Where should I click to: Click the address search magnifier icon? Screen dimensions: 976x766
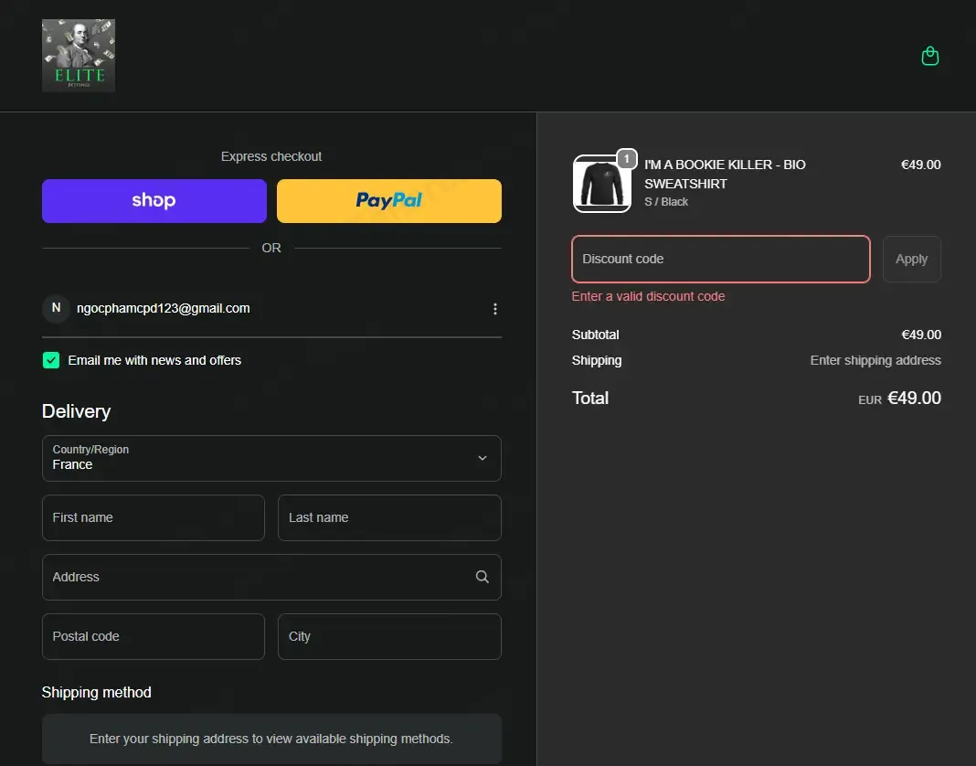click(483, 578)
